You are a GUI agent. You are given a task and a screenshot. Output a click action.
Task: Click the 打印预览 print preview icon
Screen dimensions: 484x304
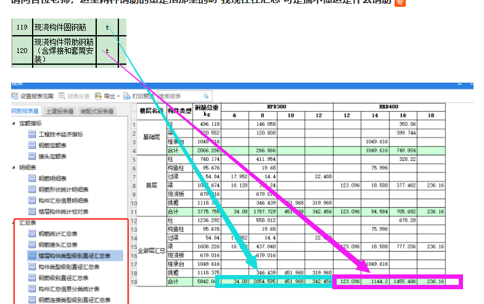click(127, 96)
